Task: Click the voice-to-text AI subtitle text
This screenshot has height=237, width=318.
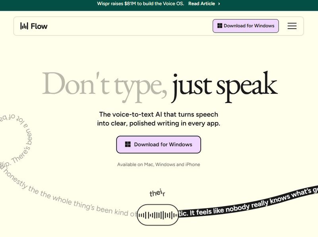Action: tap(159, 118)
